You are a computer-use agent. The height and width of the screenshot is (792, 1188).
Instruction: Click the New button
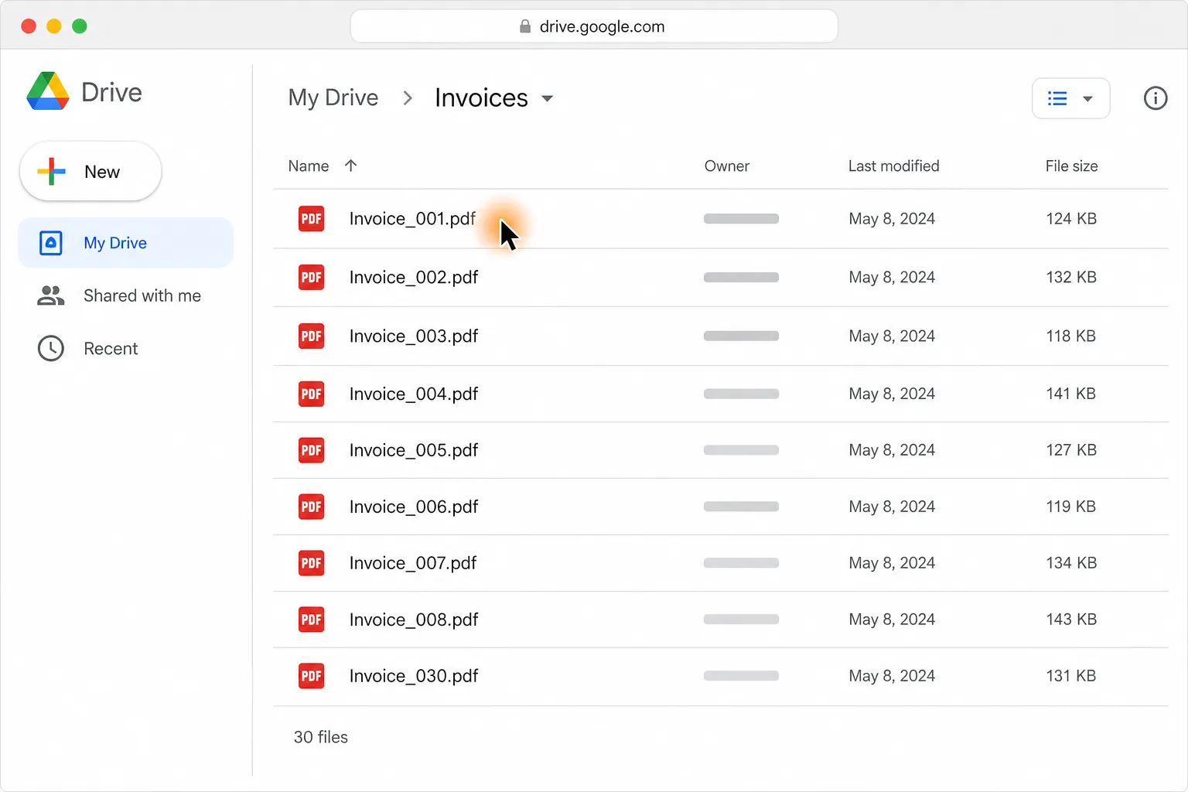(90, 171)
